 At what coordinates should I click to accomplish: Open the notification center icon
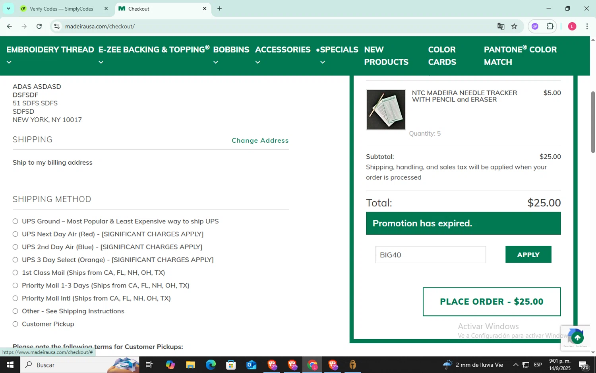[x=584, y=365]
